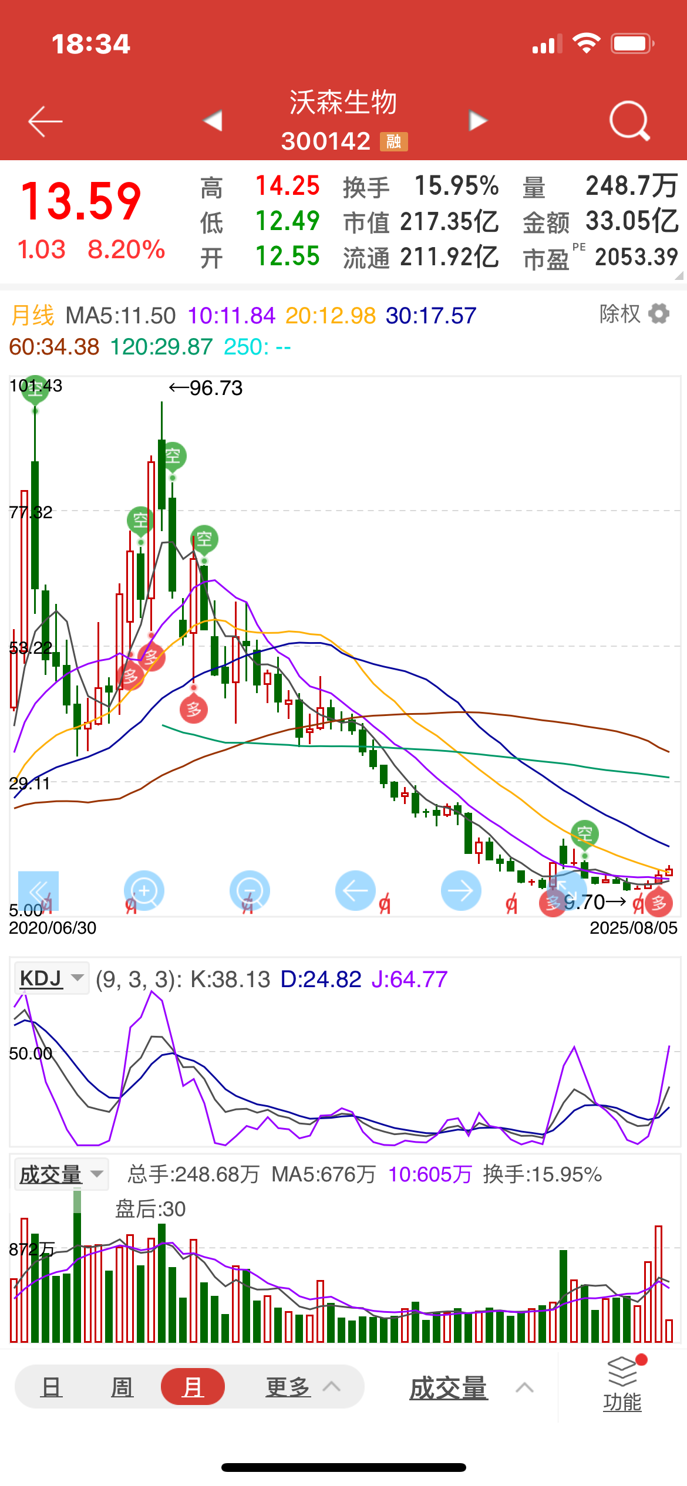Tap the volume 10:605万 label
687x1486 pixels.
pyautogui.click(x=430, y=1174)
